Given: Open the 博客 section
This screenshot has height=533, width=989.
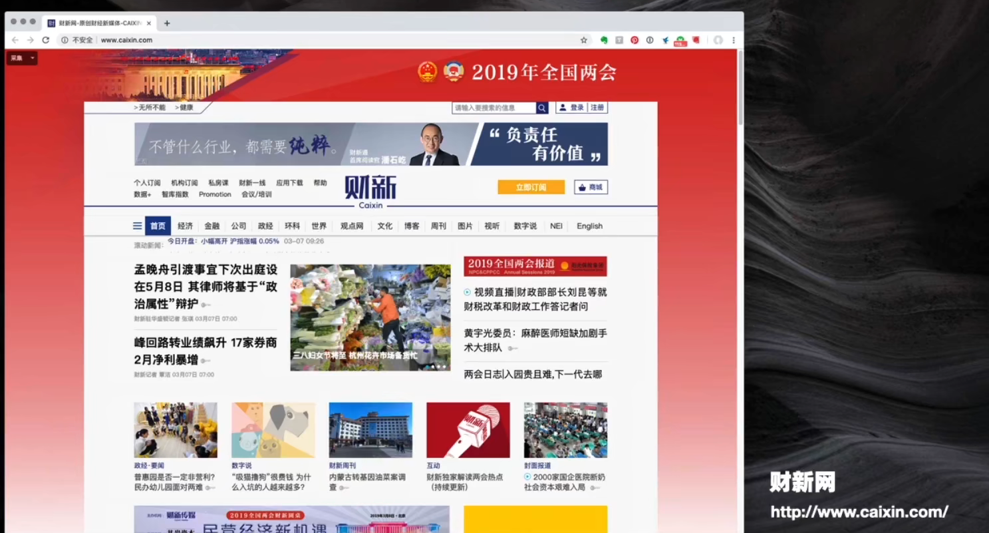Looking at the screenshot, I should [412, 226].
